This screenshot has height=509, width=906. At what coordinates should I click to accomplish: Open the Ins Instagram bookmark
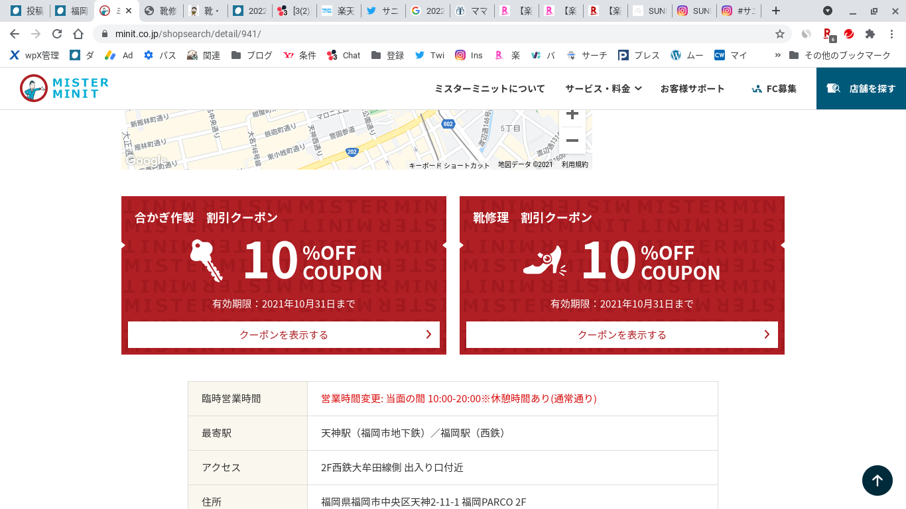click(469, 56)
